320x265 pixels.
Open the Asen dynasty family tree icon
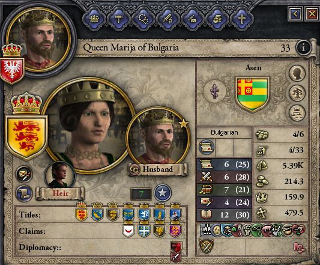tap(297, 93)
